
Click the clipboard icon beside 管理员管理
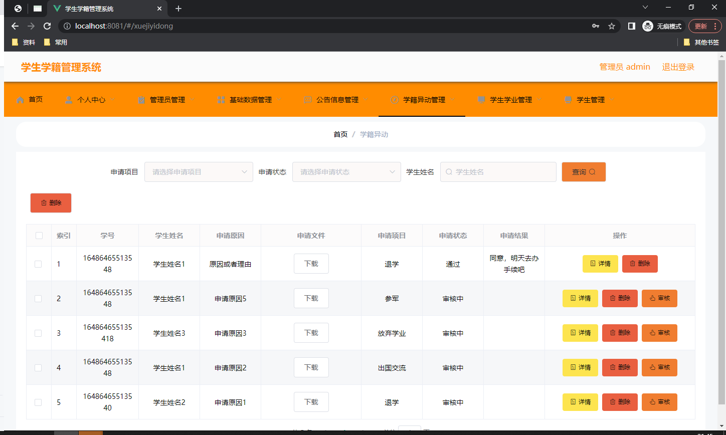(x=141, y=100)
